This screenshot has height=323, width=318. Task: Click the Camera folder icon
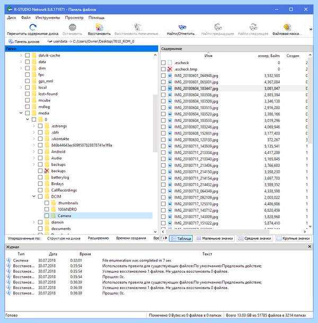54,216
